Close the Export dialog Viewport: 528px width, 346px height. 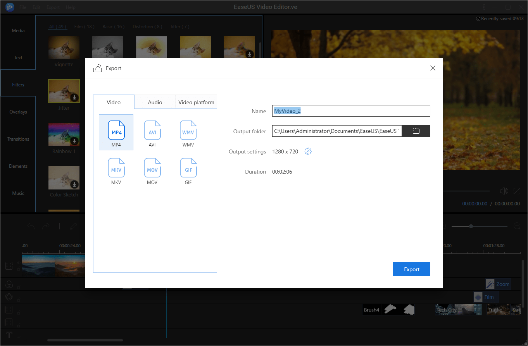[433, 68]
